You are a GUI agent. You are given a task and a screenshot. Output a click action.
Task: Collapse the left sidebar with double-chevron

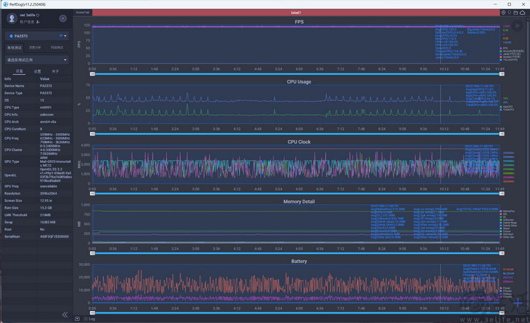point(65,315)
